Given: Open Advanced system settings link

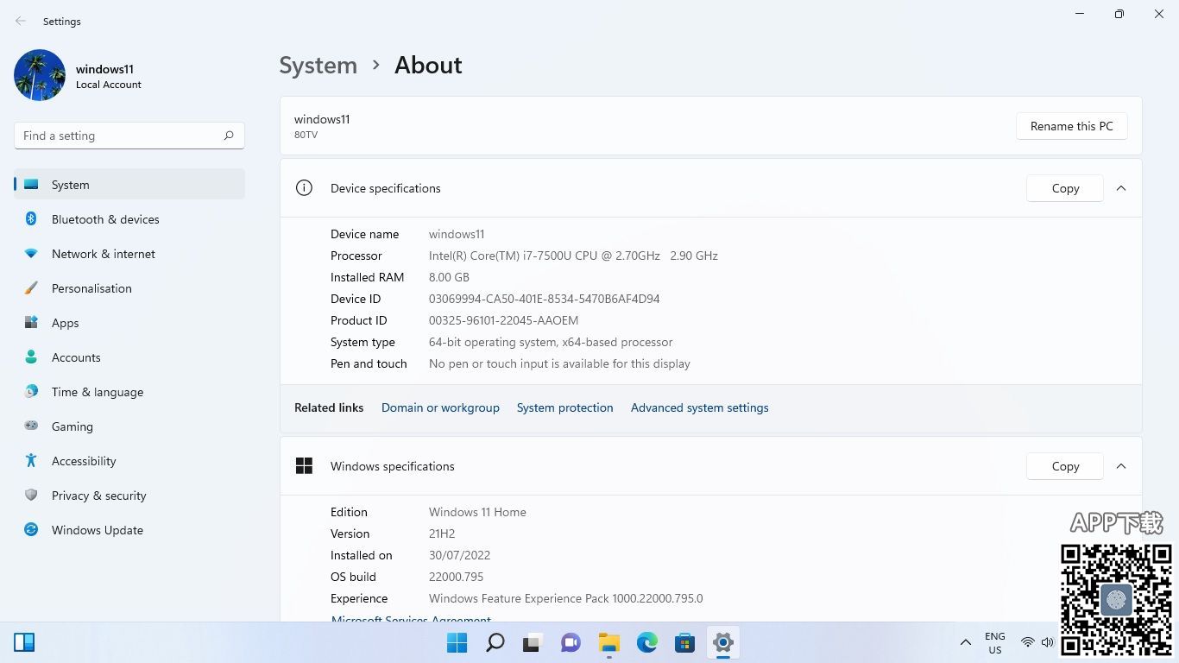Looking at the screenshot, I should pyautogui.click(x=699, y=407).
